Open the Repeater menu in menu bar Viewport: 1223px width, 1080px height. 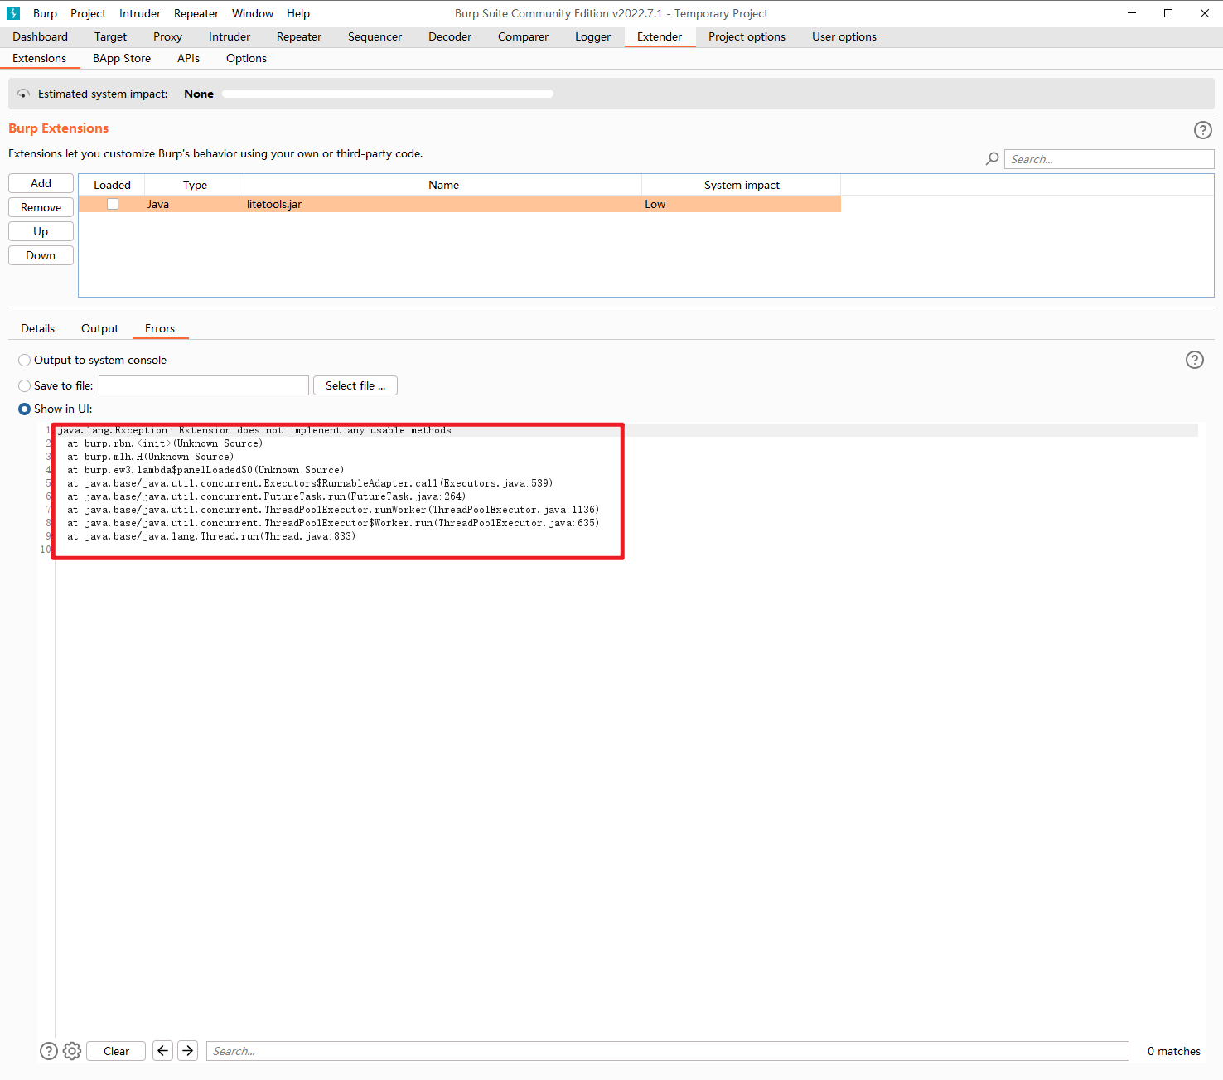tap(196, 13)
